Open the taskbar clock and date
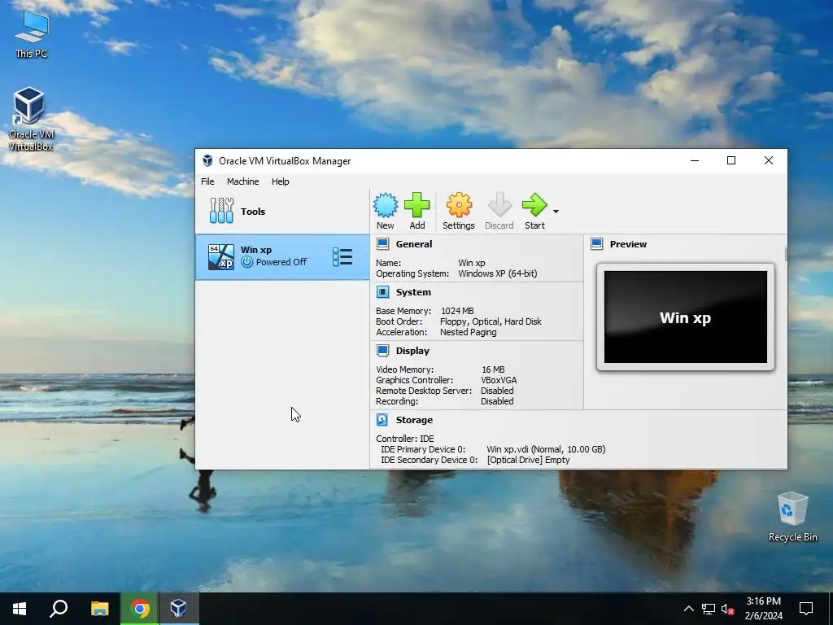 point(763,609)
